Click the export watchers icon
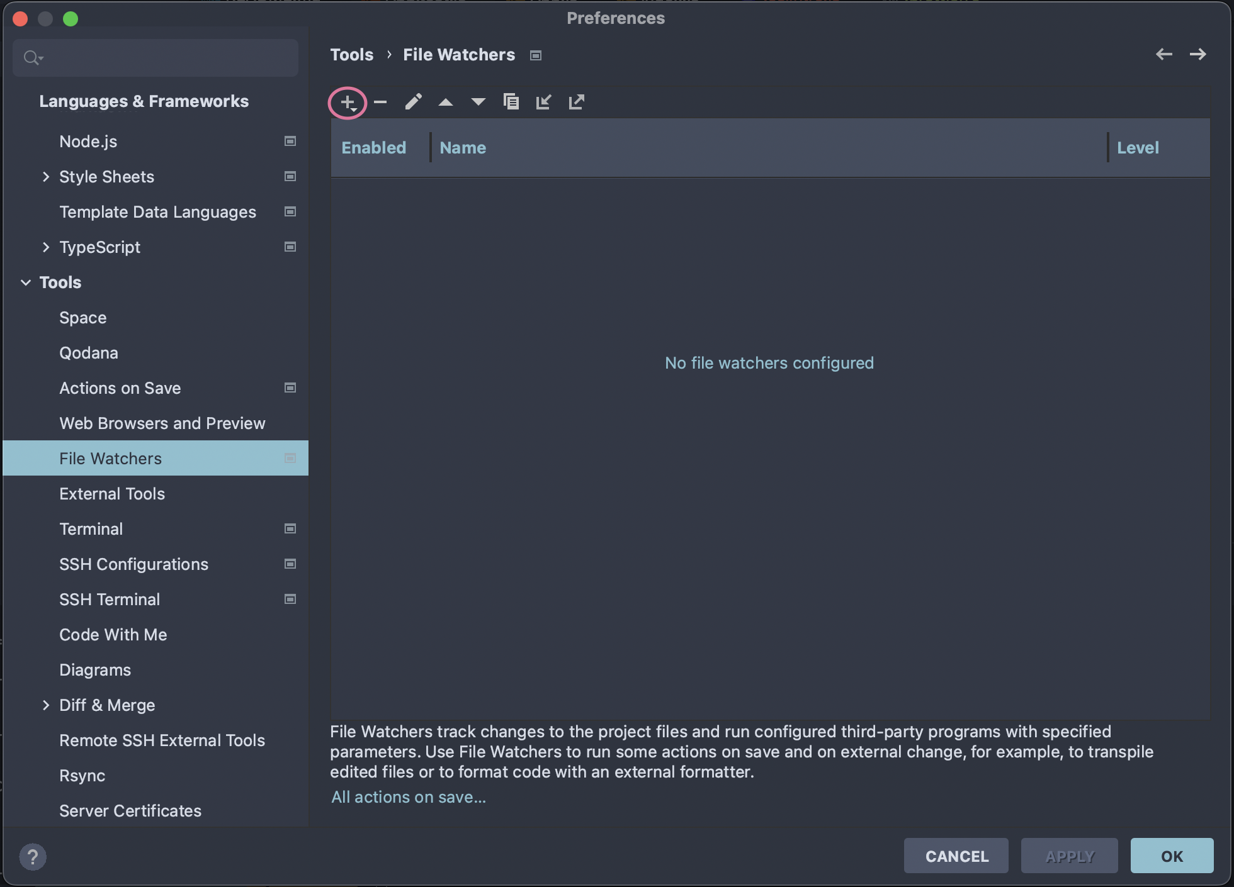Screen dimensions: 1234x887 click(577, 102)
